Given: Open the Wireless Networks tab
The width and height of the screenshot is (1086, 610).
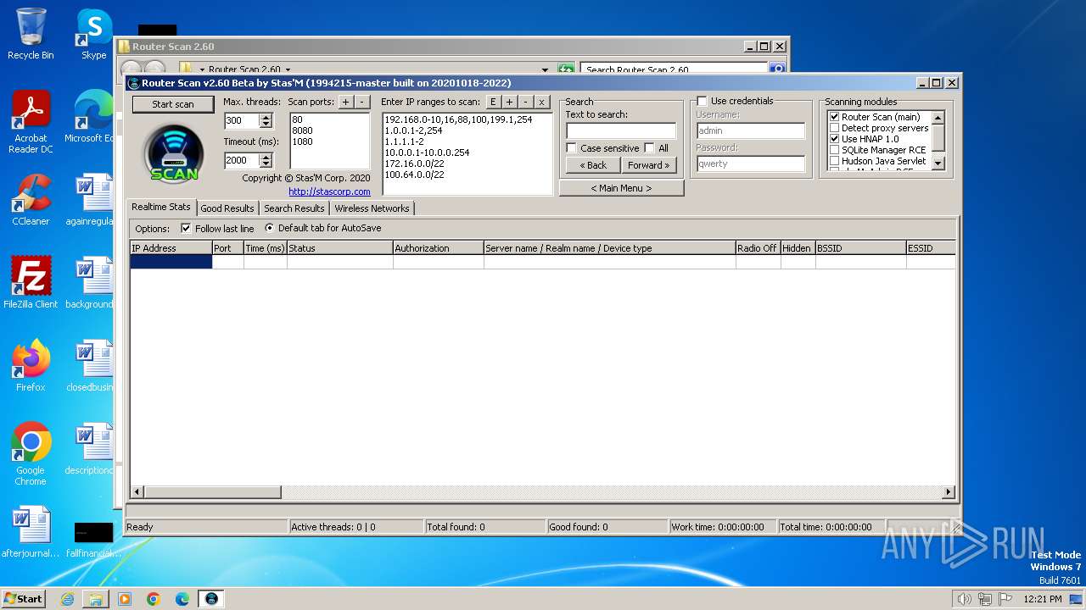Looking at the screenshot, I should (372, 208).
